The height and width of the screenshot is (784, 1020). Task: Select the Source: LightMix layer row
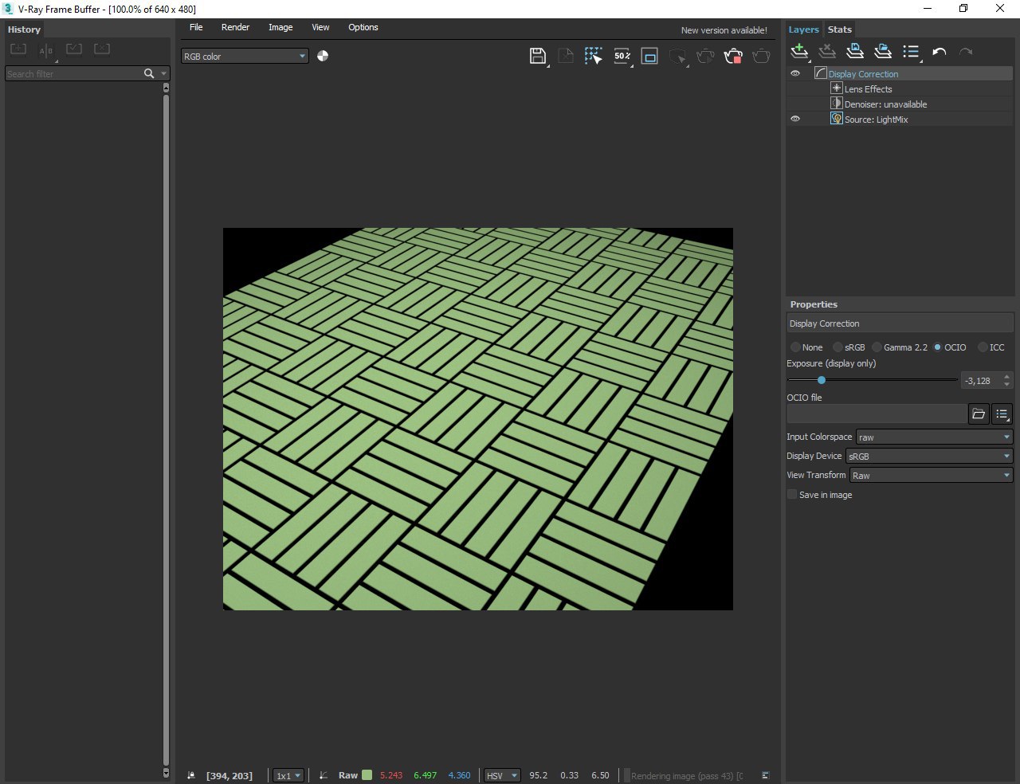click(x=899, y=120)
